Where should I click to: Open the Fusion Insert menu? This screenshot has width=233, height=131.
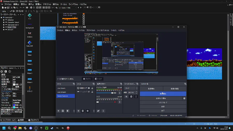click(x=31, y=4)
